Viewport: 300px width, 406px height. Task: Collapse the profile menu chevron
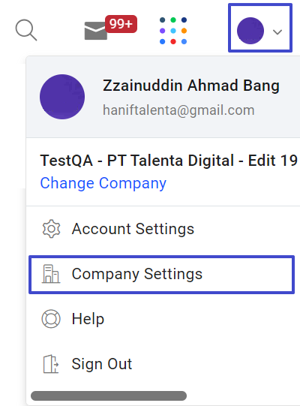[277, 32]
